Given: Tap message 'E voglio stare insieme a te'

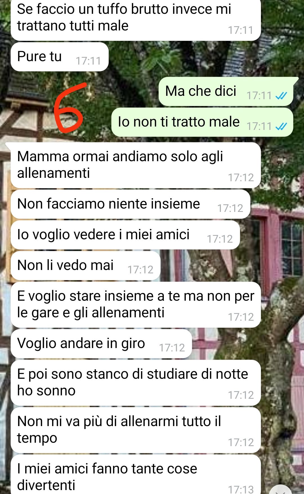Looking at the screenshot, I should (136, 305).
